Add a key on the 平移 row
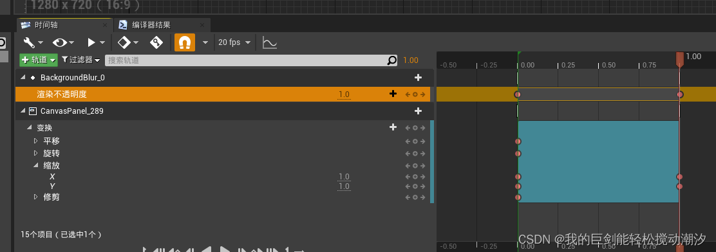The width and height of the screenshot is (716, 252). point(415,141)
